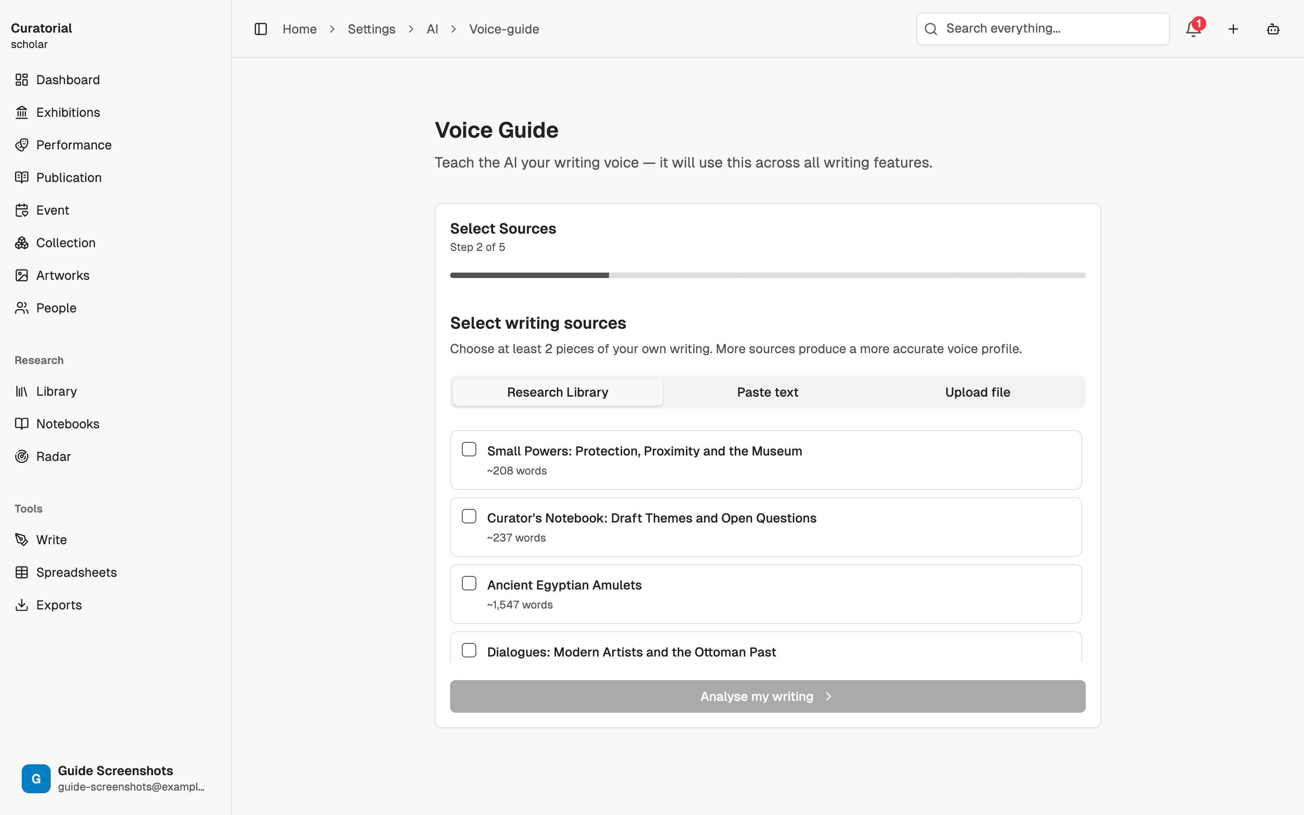1304x815 pixels.
Task: Click the G account avatar
Action: tap(36, 778)
